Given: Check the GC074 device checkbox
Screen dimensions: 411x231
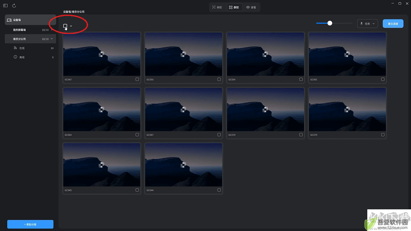Looking at the screenshot, I should pos(301,135).
